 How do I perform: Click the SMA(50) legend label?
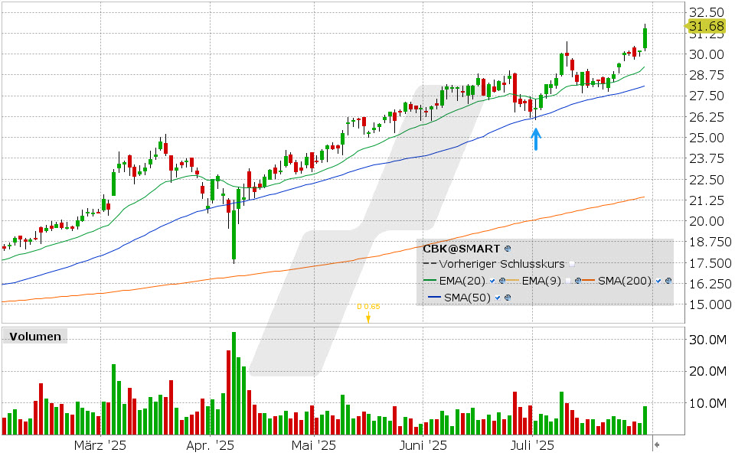pos(467,298)
